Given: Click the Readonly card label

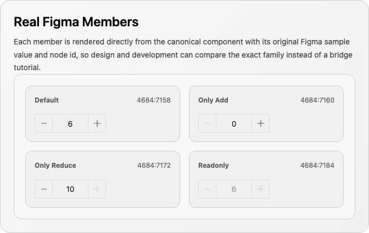Looking at the screenshot, I should 214,166.
